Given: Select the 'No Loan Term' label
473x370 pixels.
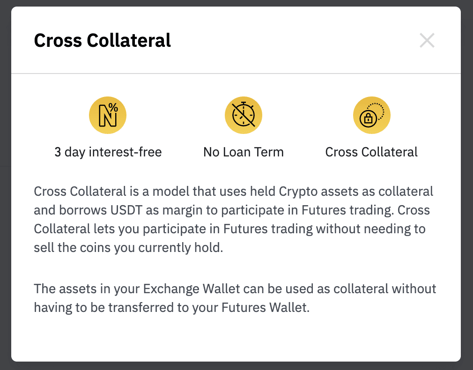Looking at the screenshot, I should click(x=244, y=152).
